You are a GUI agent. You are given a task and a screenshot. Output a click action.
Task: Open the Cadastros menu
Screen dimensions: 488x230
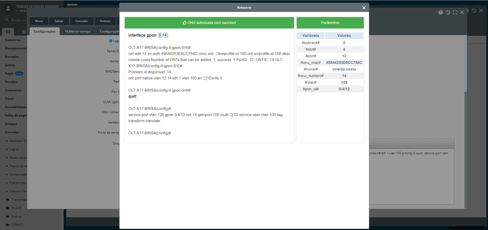point(13,40)
